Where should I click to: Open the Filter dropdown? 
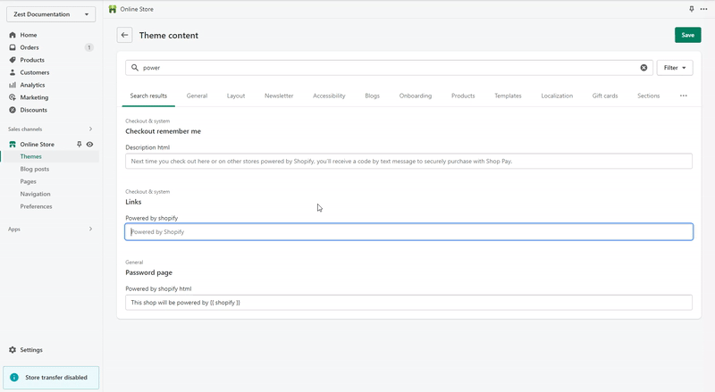[x=675, y=68]
